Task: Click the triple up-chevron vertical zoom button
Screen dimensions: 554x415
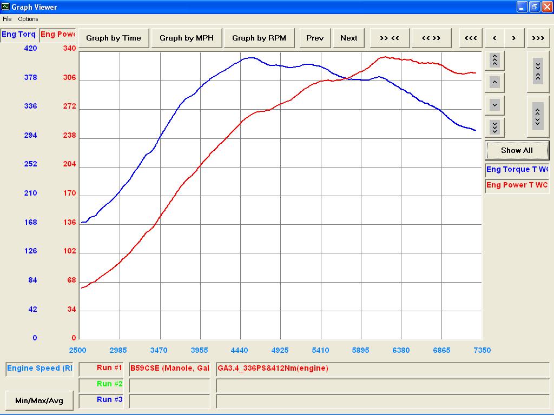Action: 494,61
